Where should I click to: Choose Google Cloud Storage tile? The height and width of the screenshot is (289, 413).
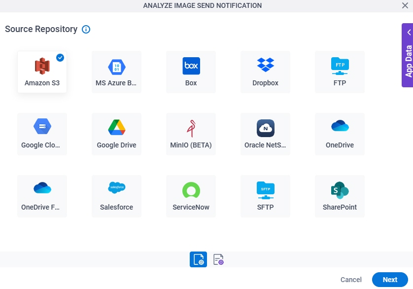[42, 134]
